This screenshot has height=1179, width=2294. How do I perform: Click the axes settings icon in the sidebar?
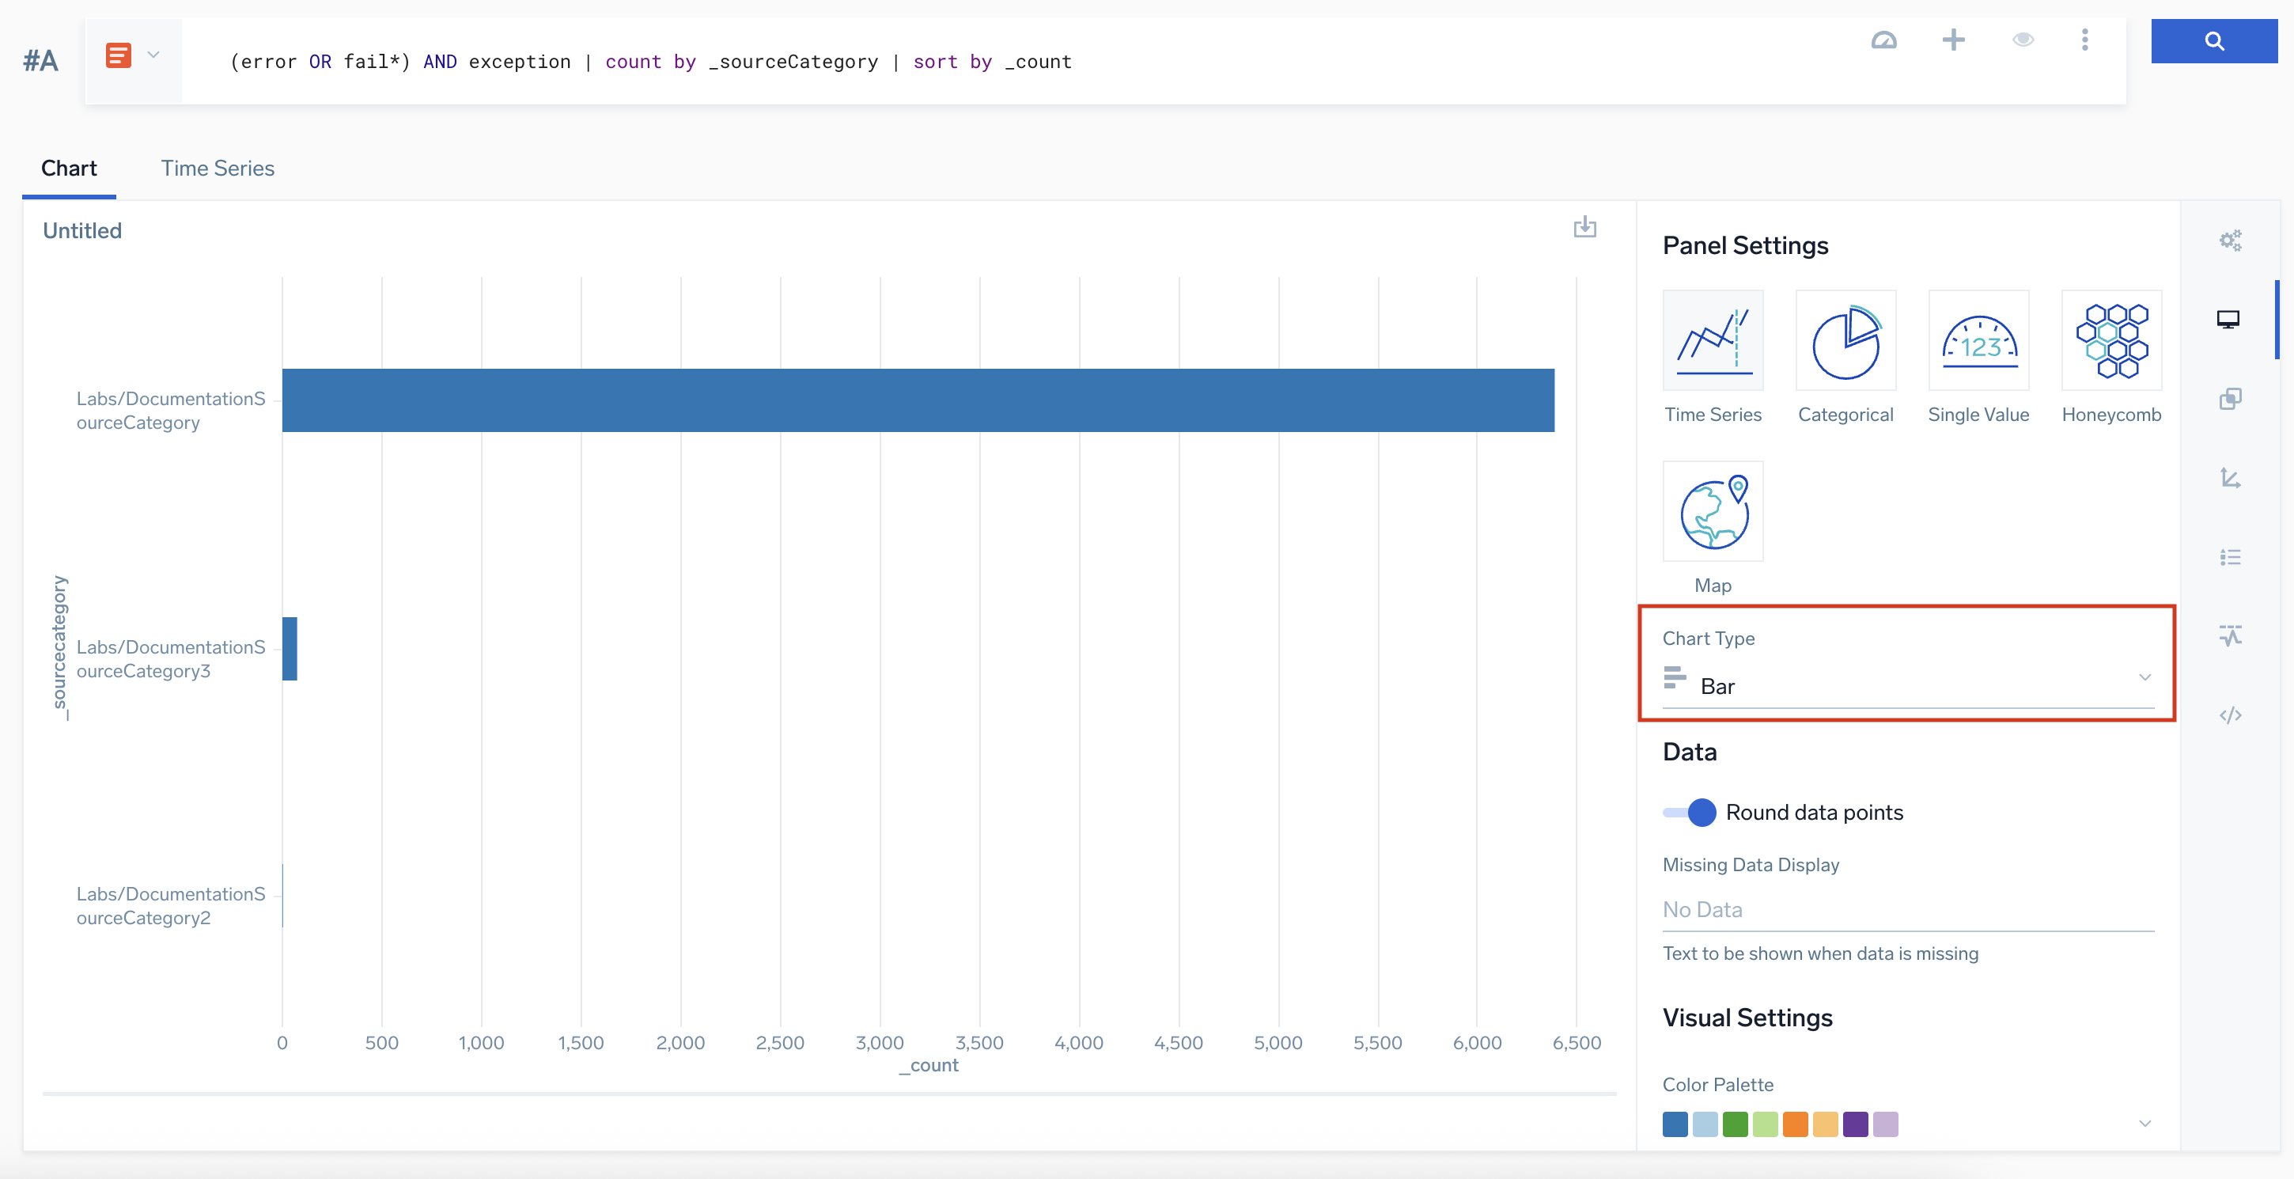[2231, 477]
